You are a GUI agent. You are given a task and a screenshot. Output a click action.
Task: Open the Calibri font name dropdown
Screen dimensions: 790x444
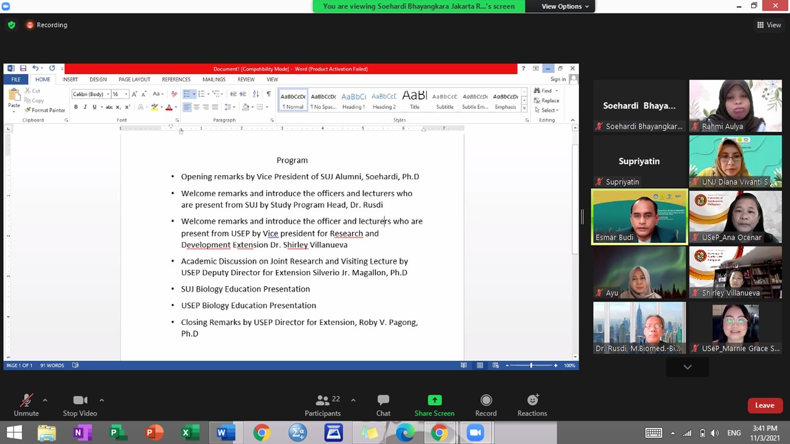107,94
